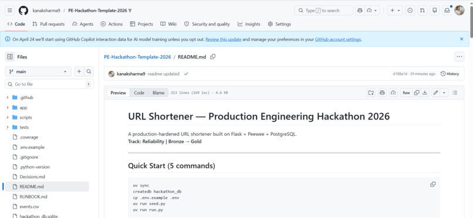
Task: Dismiss the Copilot data notice banner
Action: 461,39
